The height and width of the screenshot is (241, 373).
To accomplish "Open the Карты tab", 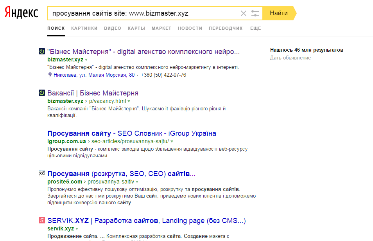I will (136, 28).
